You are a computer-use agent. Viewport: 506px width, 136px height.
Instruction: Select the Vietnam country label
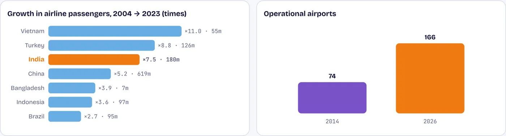pyautogui.click(x=33, y=31)
